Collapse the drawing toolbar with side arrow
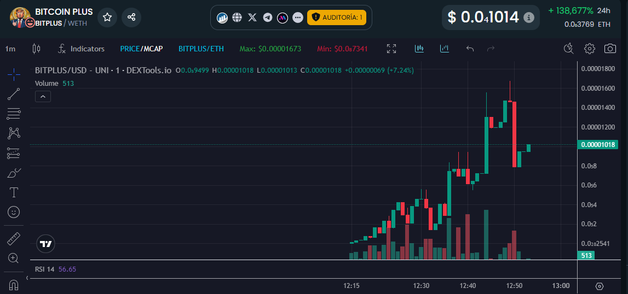Screen dimensions: 628x294 (27, 278)
